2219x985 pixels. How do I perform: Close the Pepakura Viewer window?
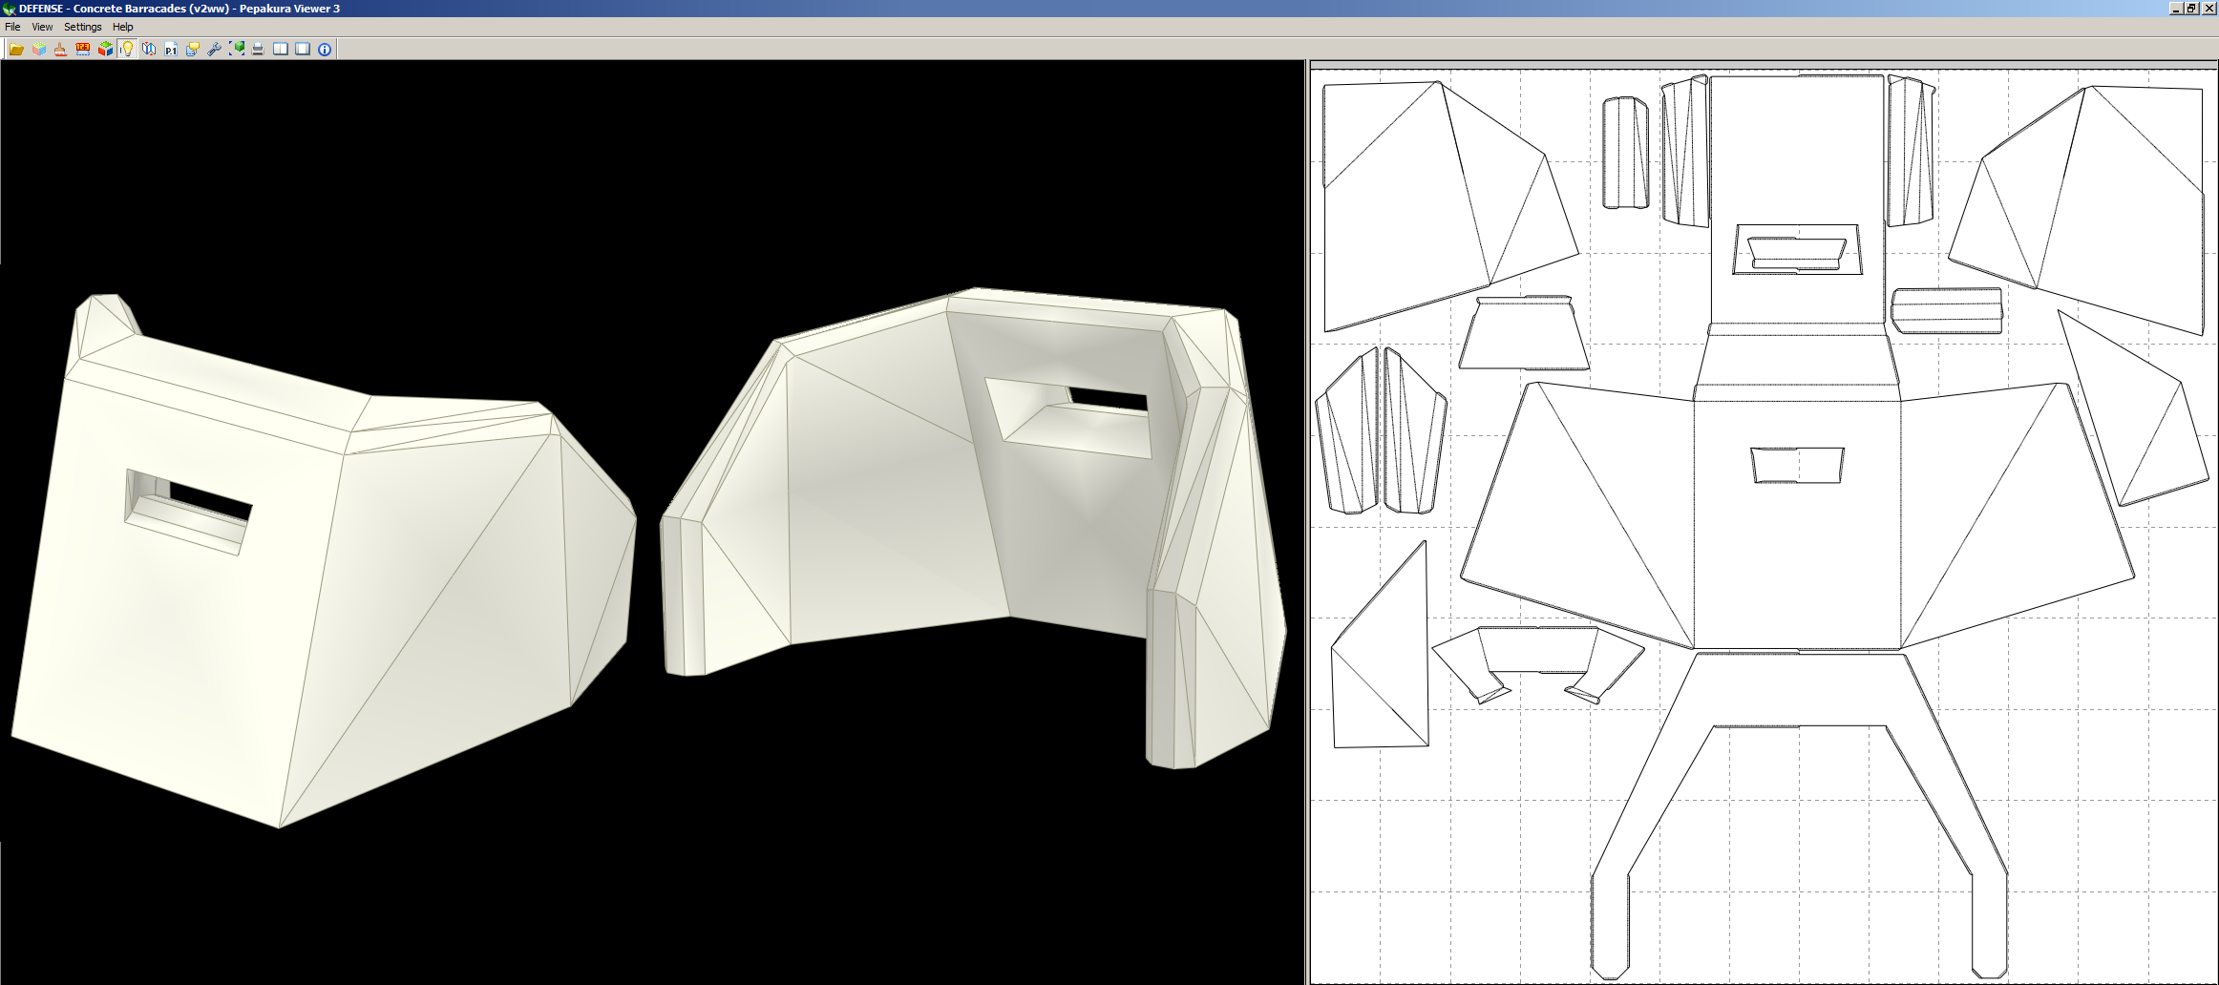point(2208,8)
